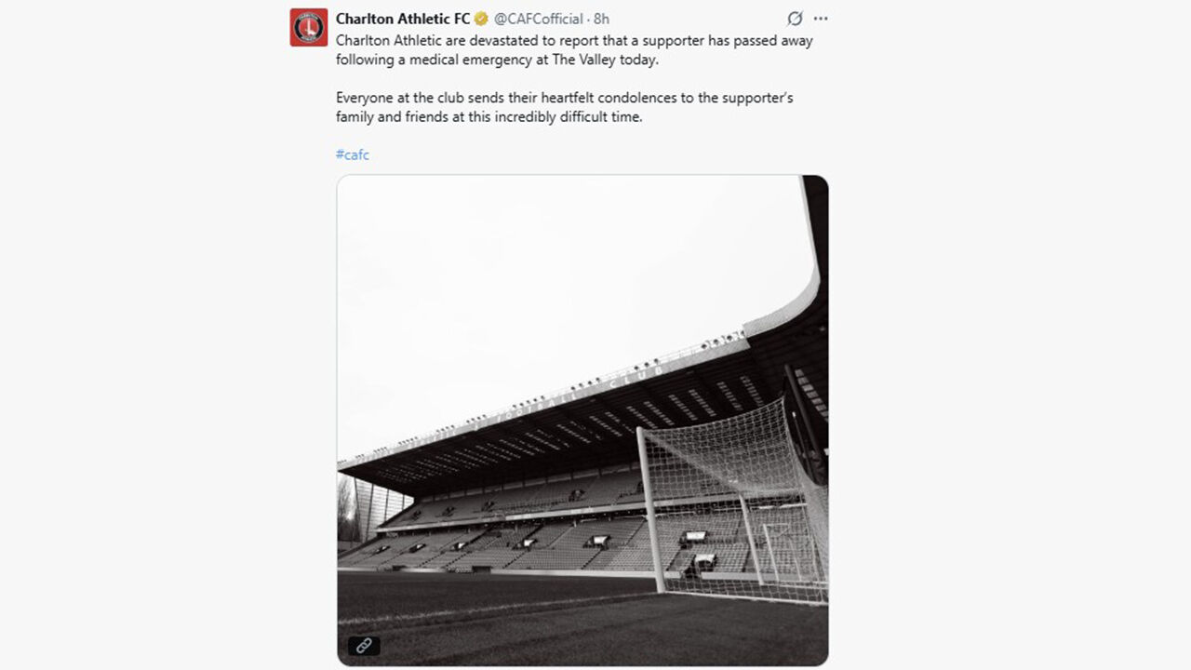This screenshot has width=1191, height=670.
Task: Open the Charlton Athletic FC profile name
Action: pyautogui.click(x=402, y=19)
